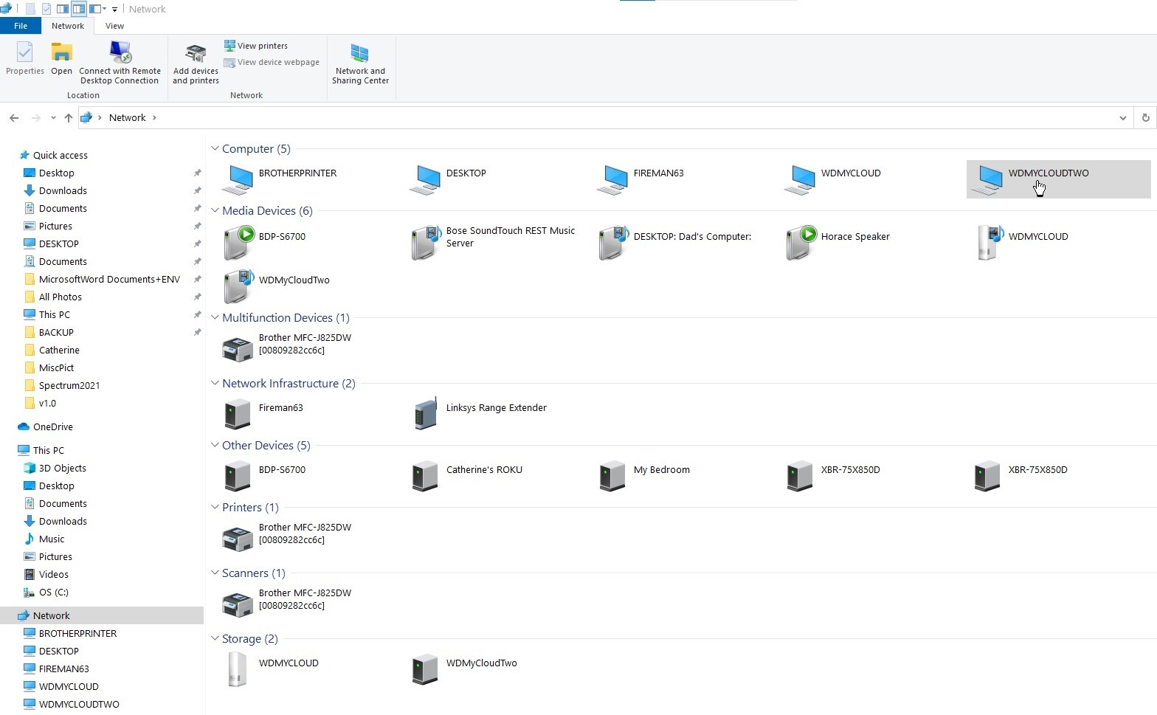Collapse the Computer (5) group
This screenshot has height=715, width=1157.
[215, 148]
